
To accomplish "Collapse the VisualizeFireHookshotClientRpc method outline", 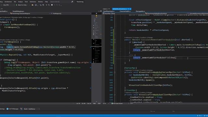I will point(115,95).
